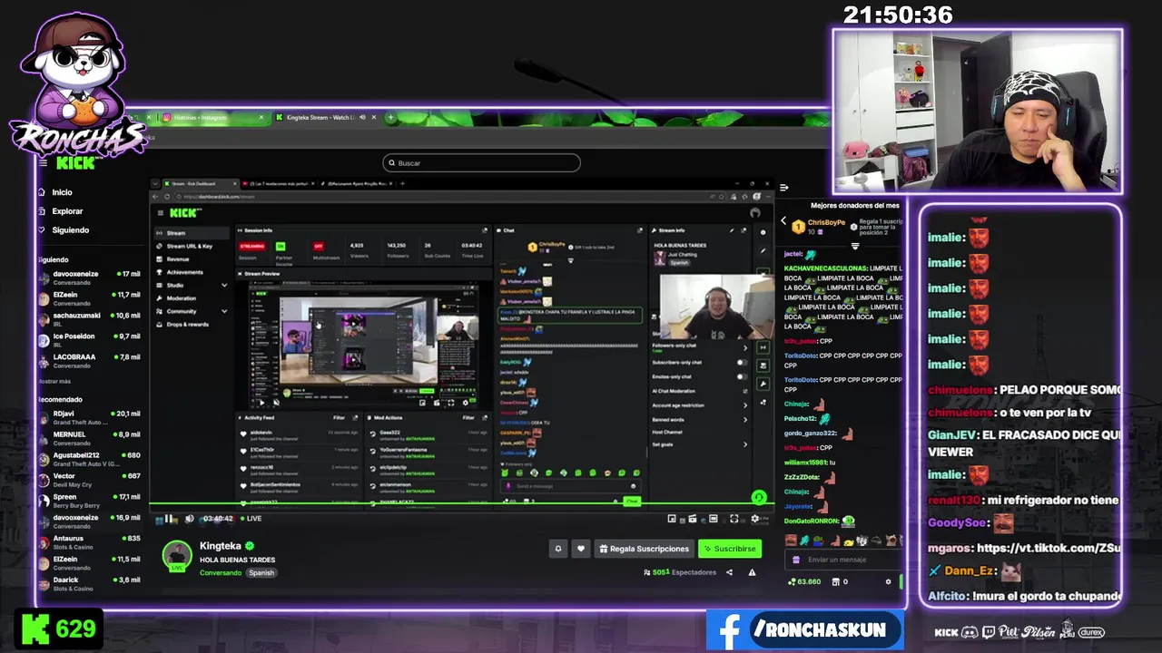Mute the stream player volume
The image size is (1162, 653).
coord(189,519)
